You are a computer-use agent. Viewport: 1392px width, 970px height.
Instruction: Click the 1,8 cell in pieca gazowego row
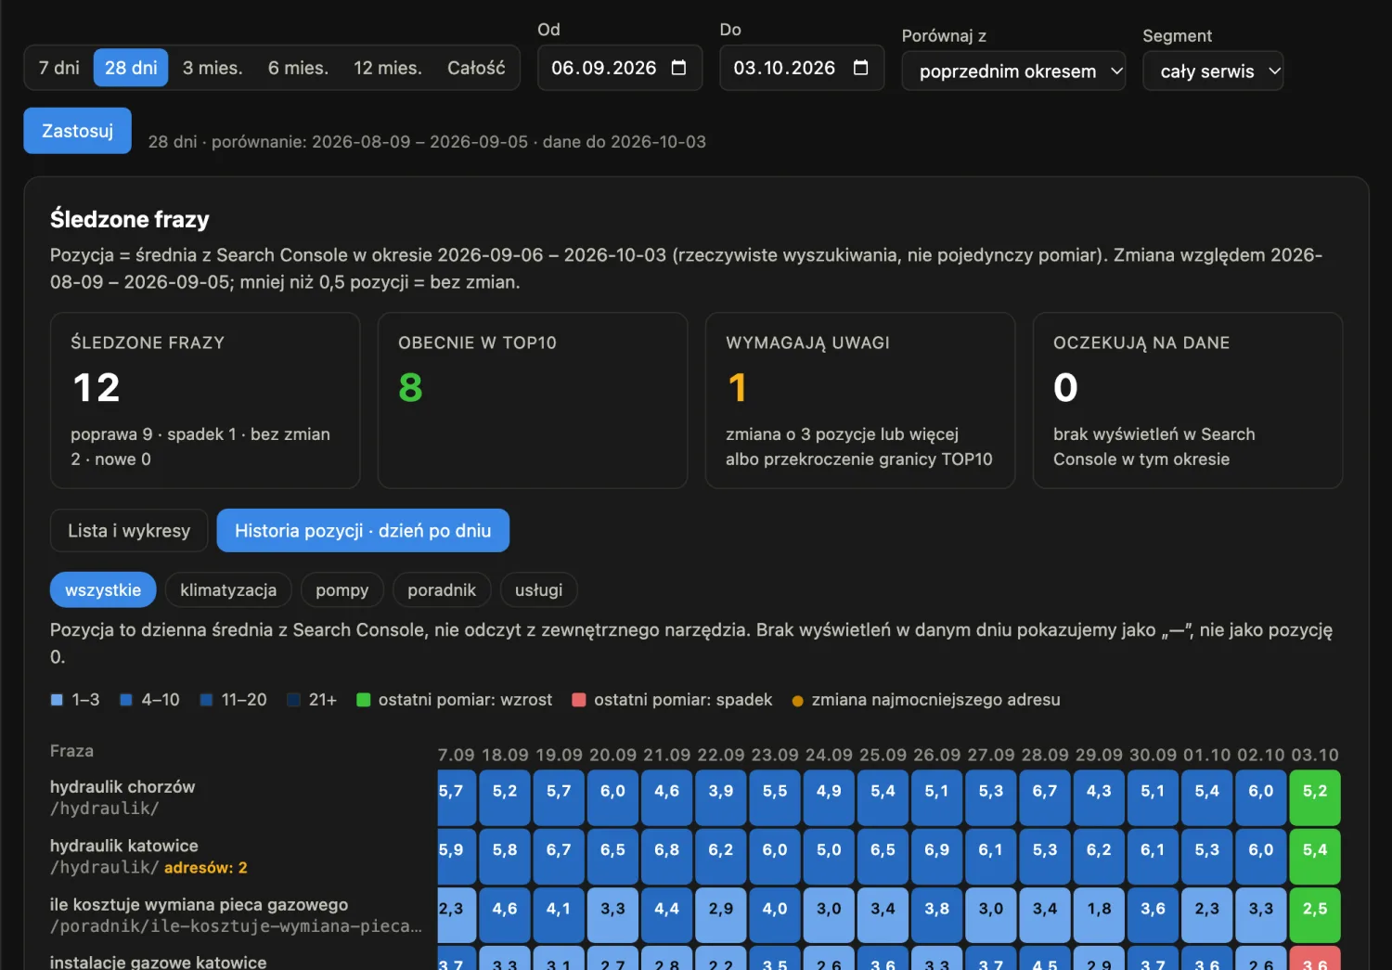point(1099,915)
